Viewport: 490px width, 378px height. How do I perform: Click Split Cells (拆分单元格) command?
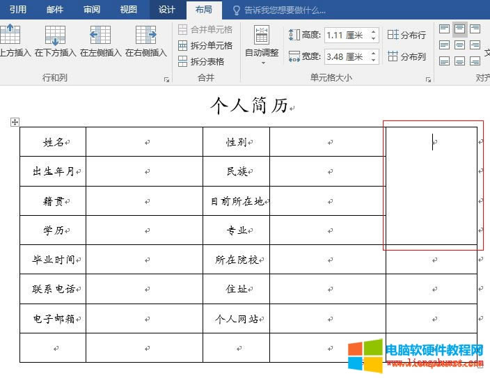coord(205,46)
